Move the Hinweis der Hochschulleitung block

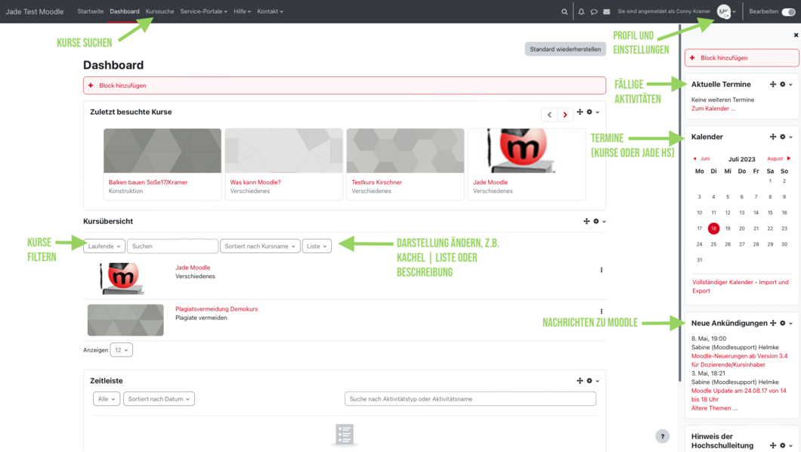tap(773, 445)
